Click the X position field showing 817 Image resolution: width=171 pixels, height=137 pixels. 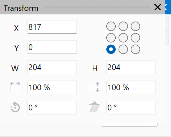(x=52, y=27)
